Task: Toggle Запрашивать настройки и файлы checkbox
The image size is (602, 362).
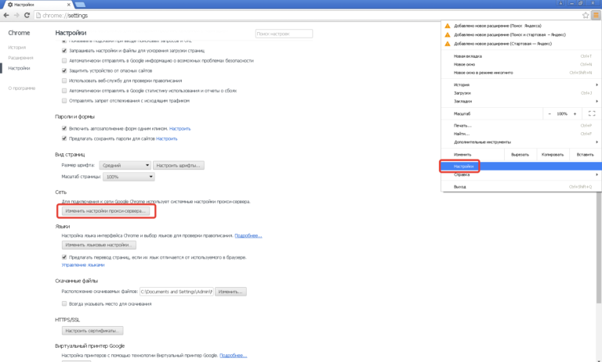Action: coord(64,51)
